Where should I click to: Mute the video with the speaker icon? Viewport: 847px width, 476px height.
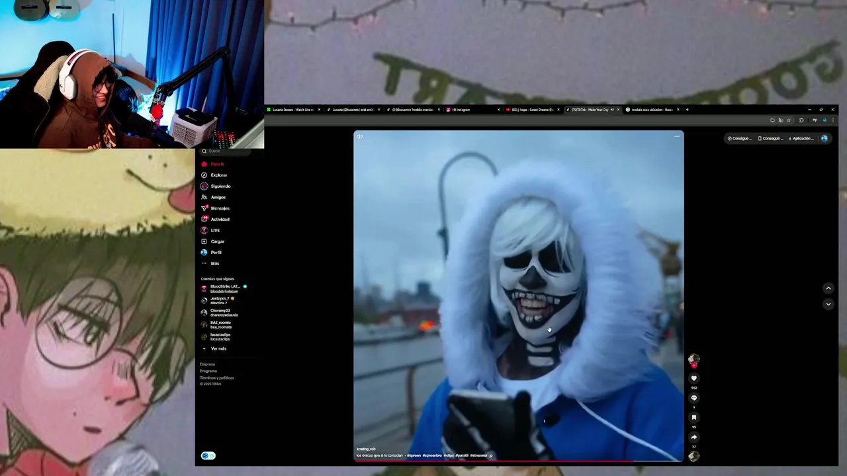(x=359, y=136)
